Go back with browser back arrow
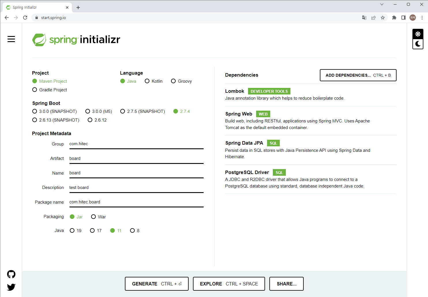Image resolution: width=428 pixels, height=297 pixels. pos(7,18)
